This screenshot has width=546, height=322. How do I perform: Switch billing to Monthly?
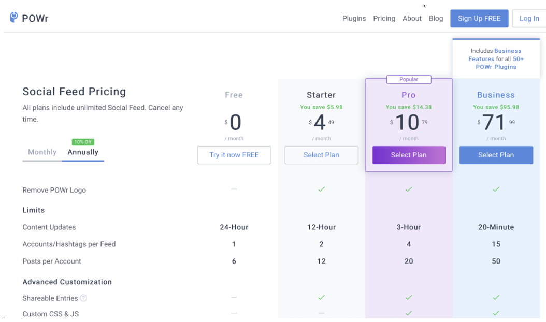[x=42, y=152]
